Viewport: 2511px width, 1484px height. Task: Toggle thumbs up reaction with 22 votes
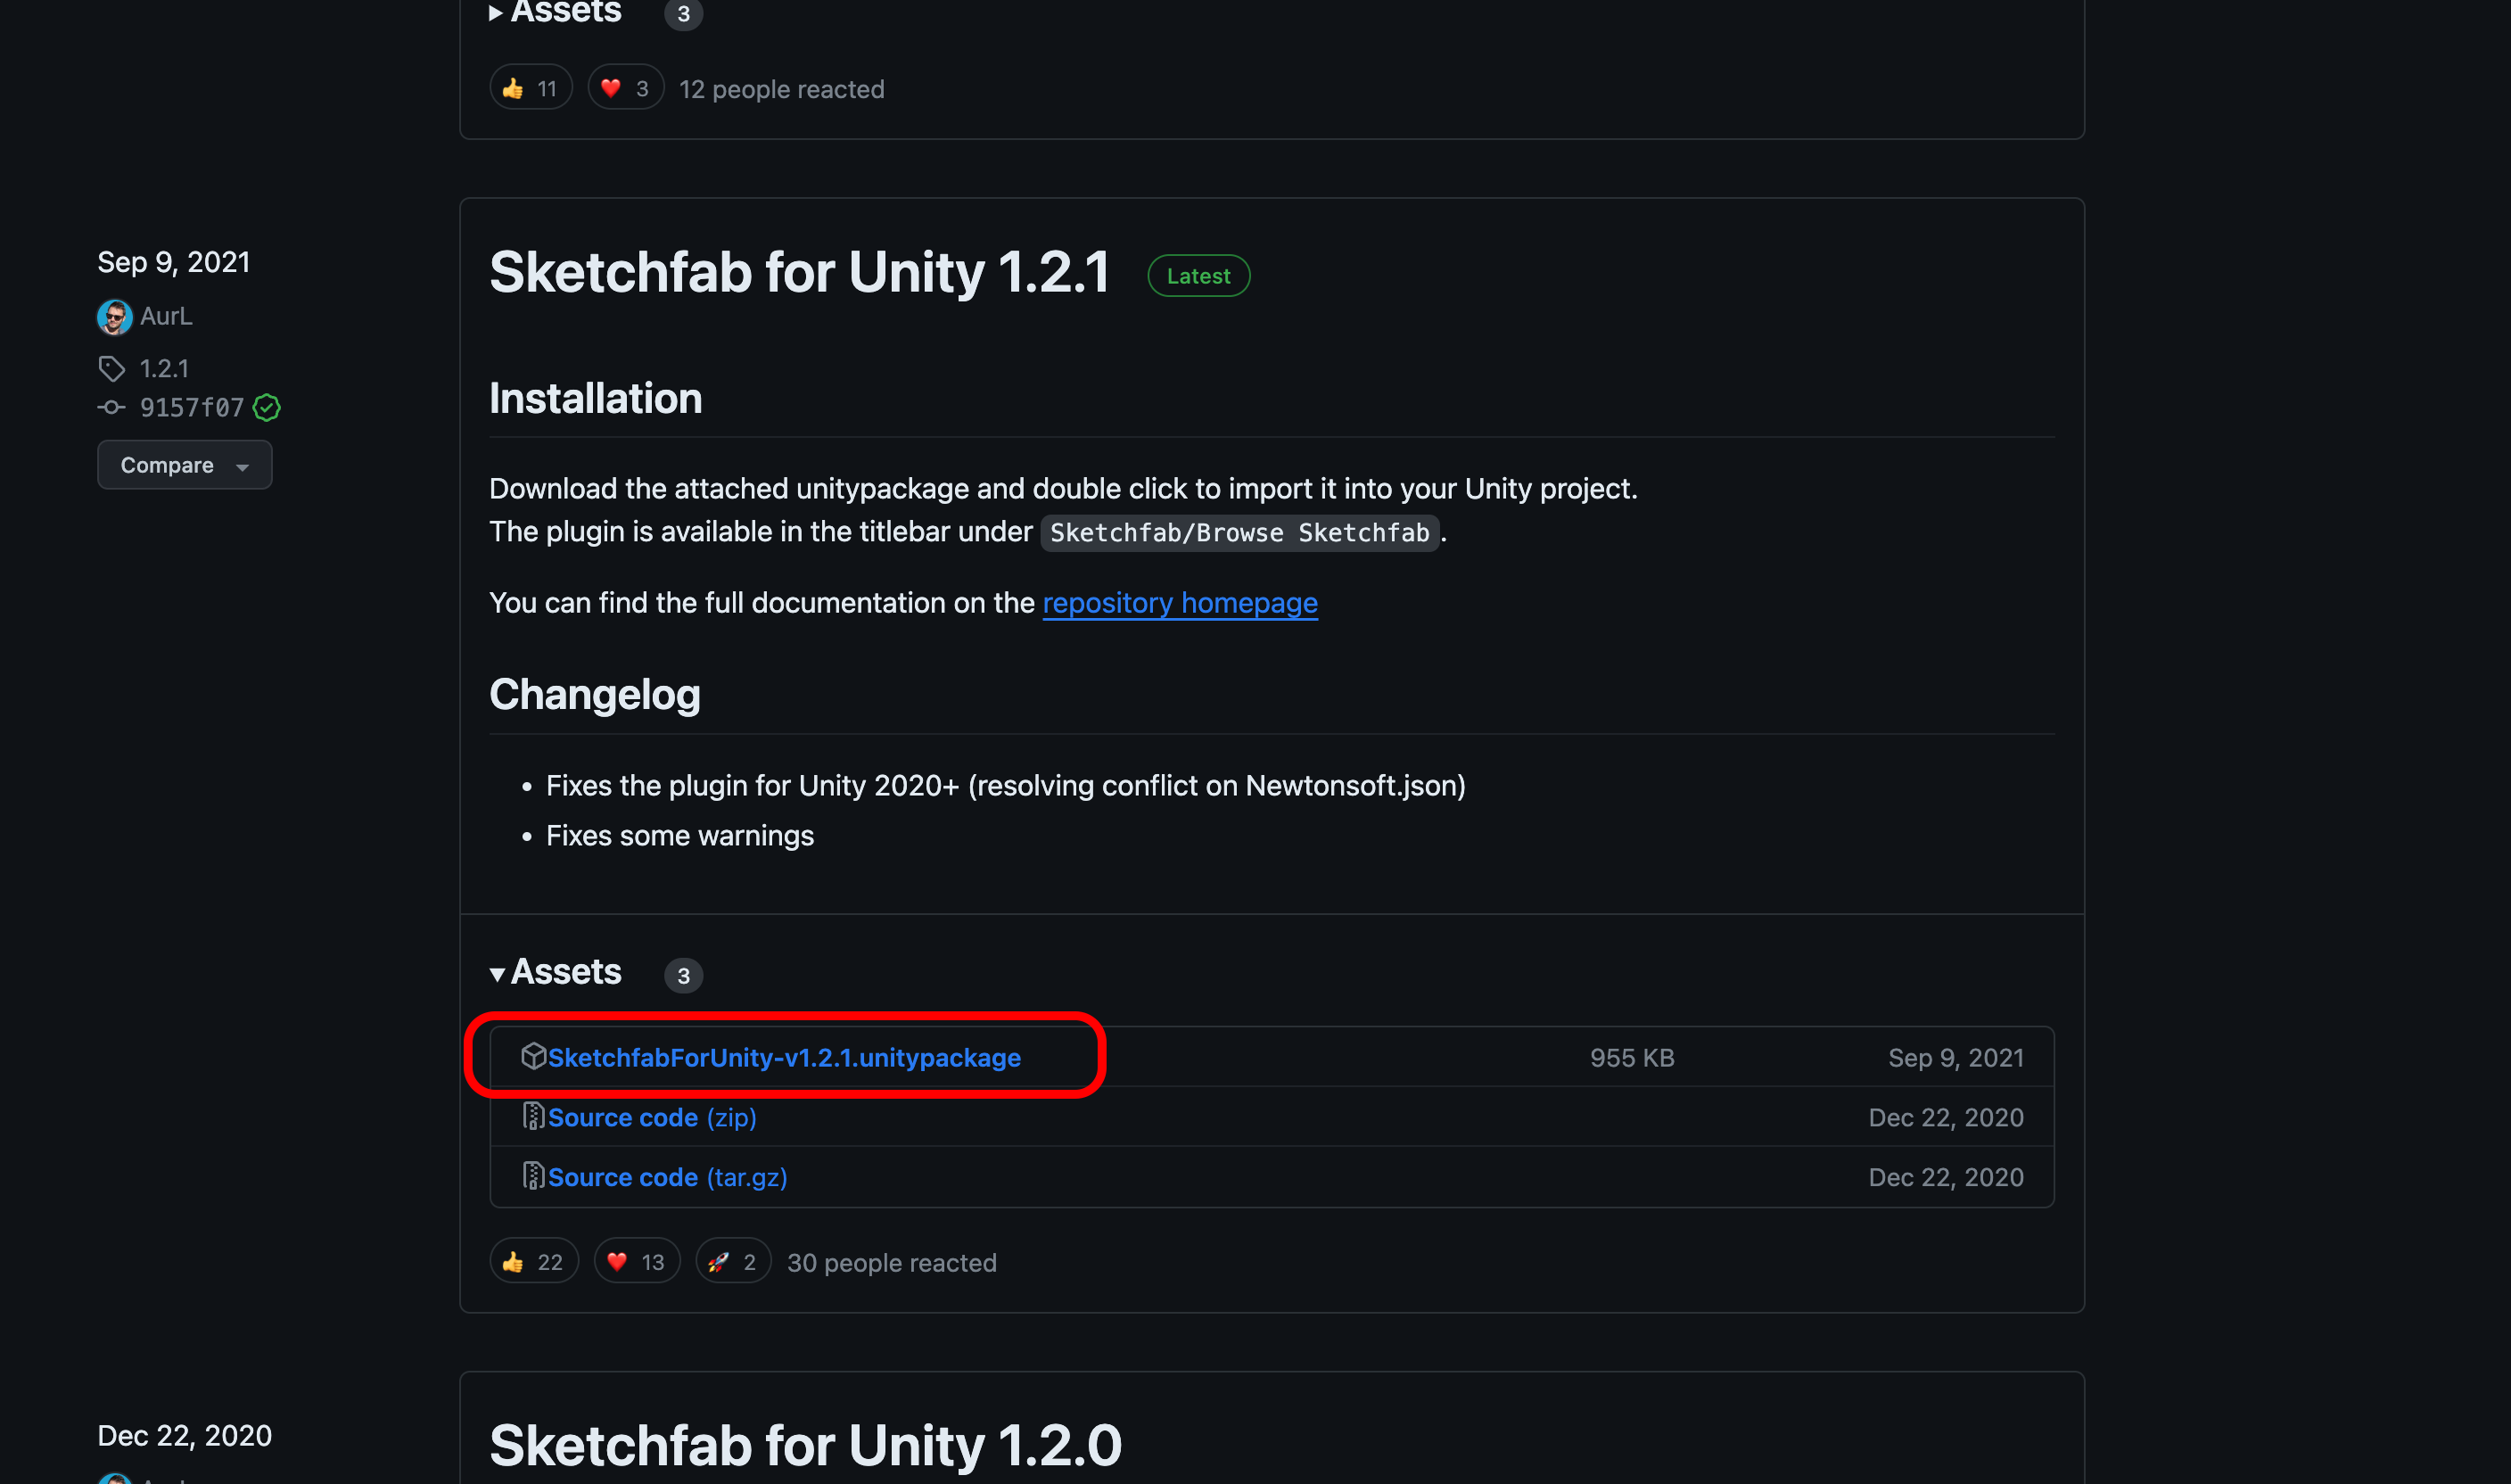tap(534, 1262)
